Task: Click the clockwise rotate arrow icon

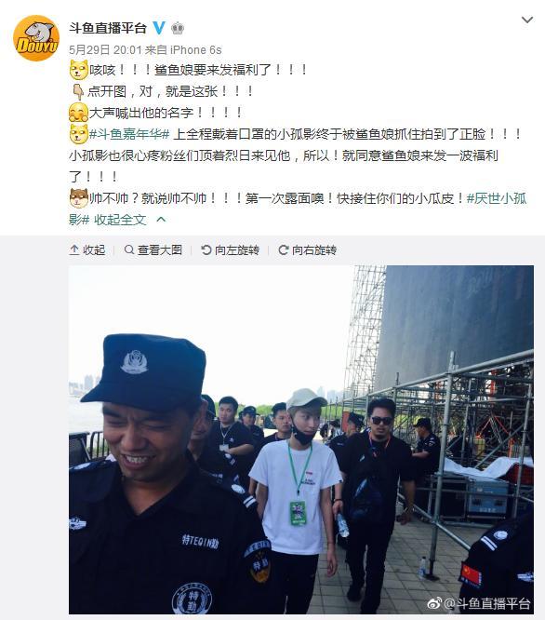Action: point(283,249)
